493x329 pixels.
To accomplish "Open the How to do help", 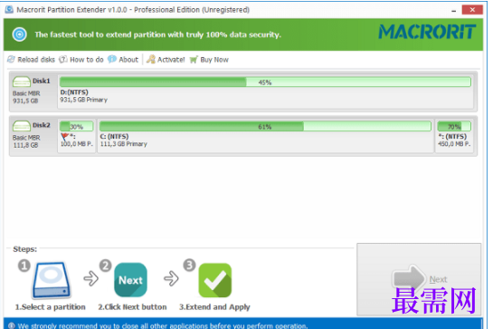I will (81, 59).
